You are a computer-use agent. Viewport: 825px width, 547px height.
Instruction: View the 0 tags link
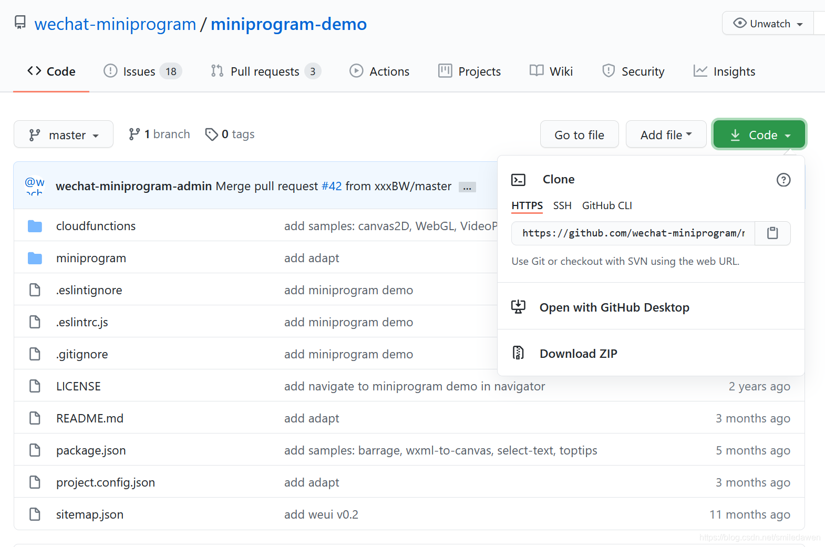[x=230, y=135]
